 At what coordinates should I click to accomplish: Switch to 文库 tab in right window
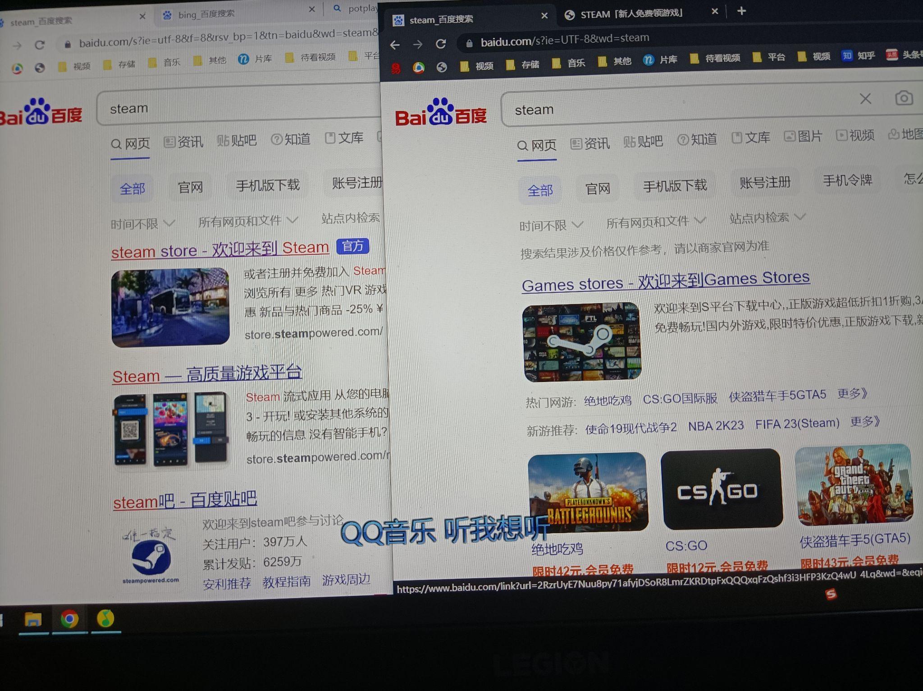(750, 138)
